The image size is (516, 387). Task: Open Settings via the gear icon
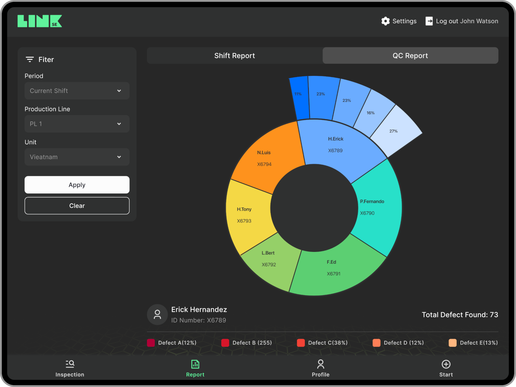[386, 21]
